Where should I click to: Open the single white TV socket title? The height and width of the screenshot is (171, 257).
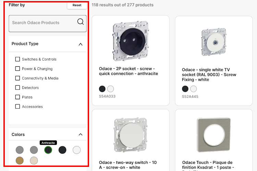click(x=209, y=75)
